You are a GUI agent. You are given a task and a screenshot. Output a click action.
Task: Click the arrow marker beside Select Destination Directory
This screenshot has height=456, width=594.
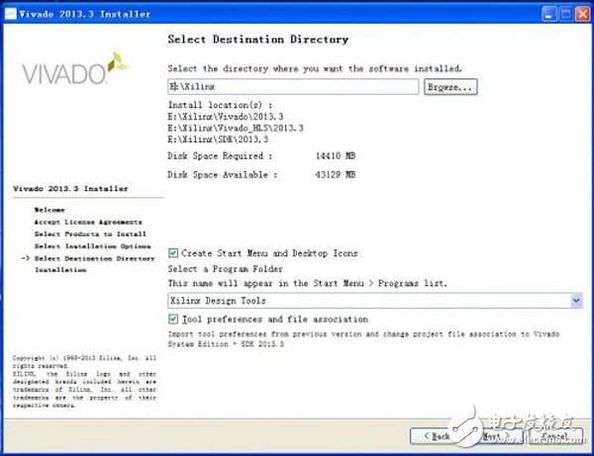tap(26, 258)
